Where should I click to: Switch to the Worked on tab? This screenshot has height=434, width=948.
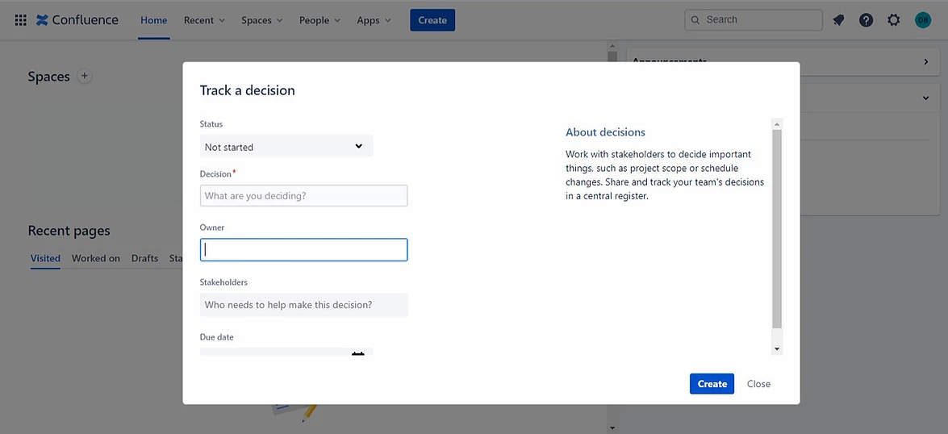[x=95, y=258]
